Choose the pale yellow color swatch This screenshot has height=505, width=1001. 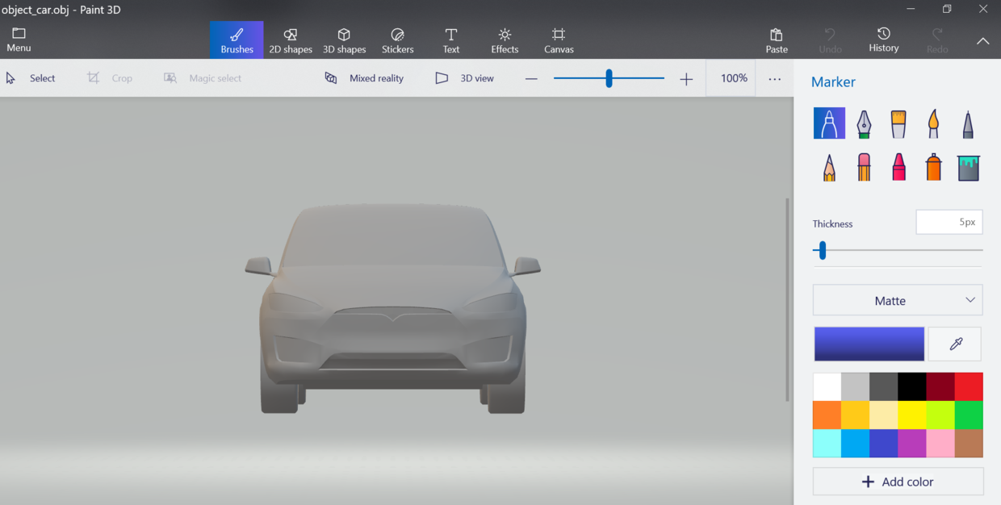coord(883,415)
